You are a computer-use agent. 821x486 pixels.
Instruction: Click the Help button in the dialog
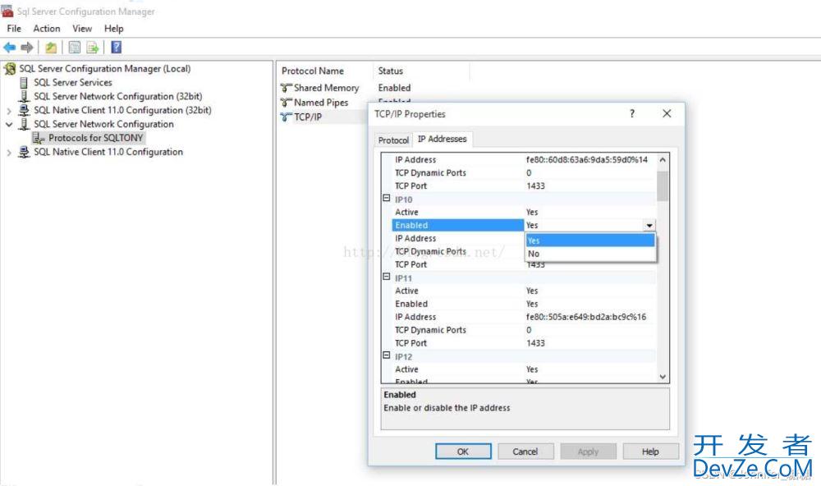[650, 452]
